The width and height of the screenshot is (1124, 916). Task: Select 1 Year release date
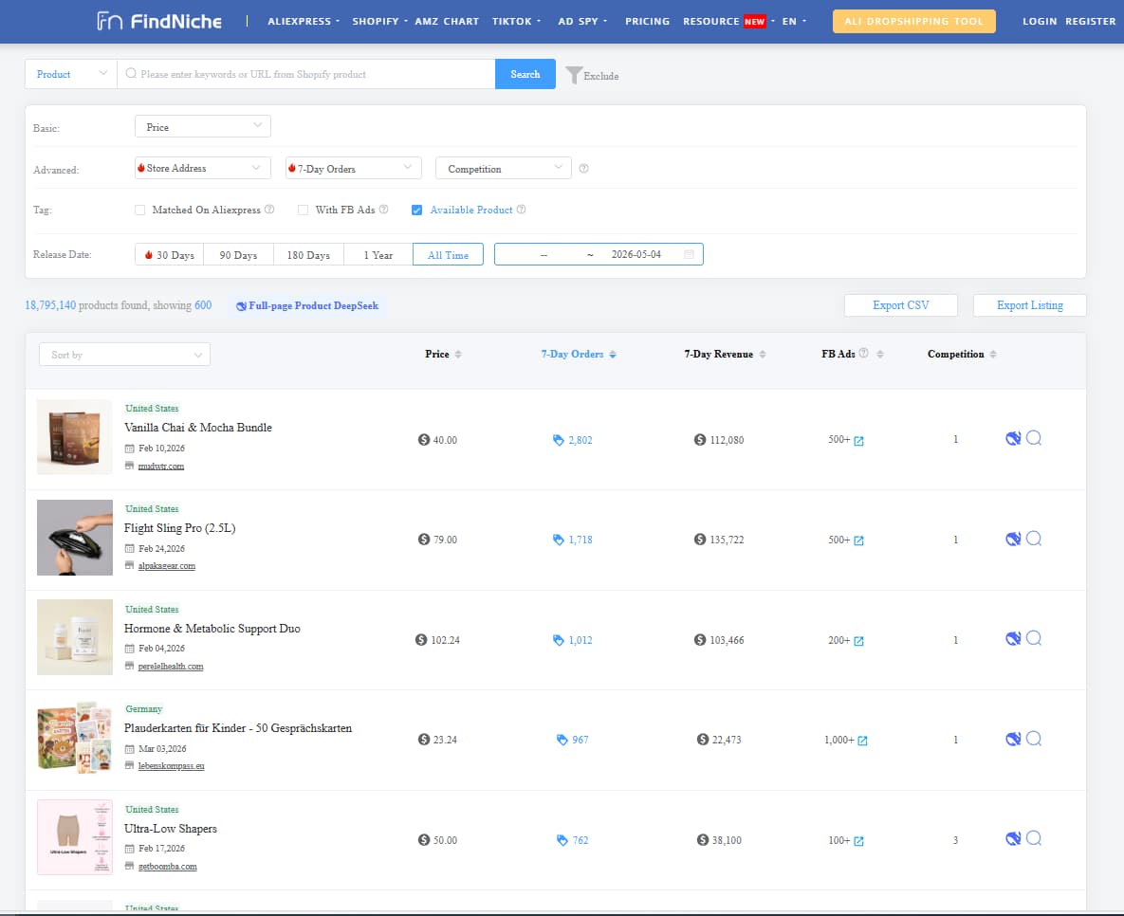[378, 254]
